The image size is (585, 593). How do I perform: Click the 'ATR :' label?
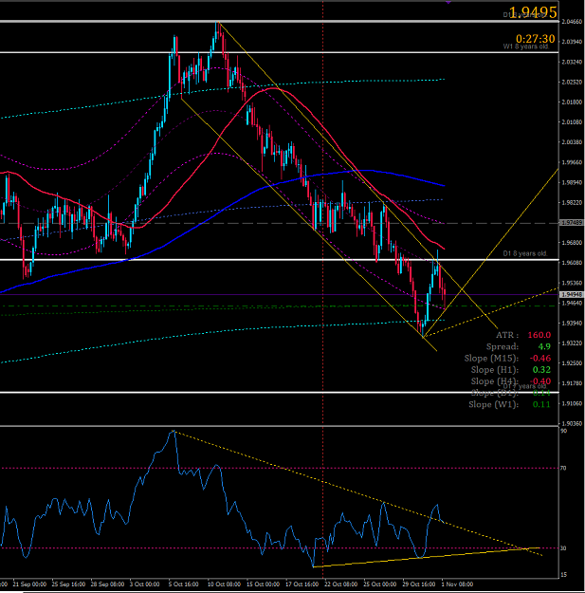click(507, 335)
